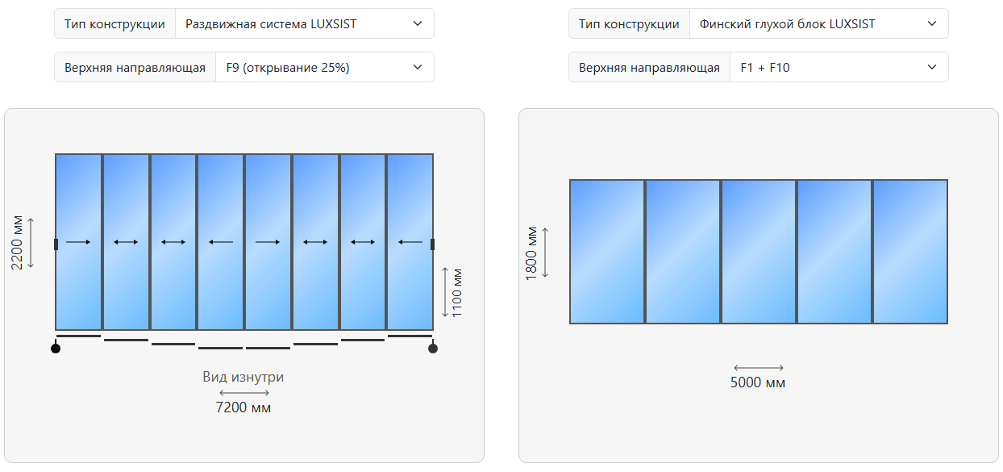Click the 1100 мм handle height arrow

tap(444, 292)
